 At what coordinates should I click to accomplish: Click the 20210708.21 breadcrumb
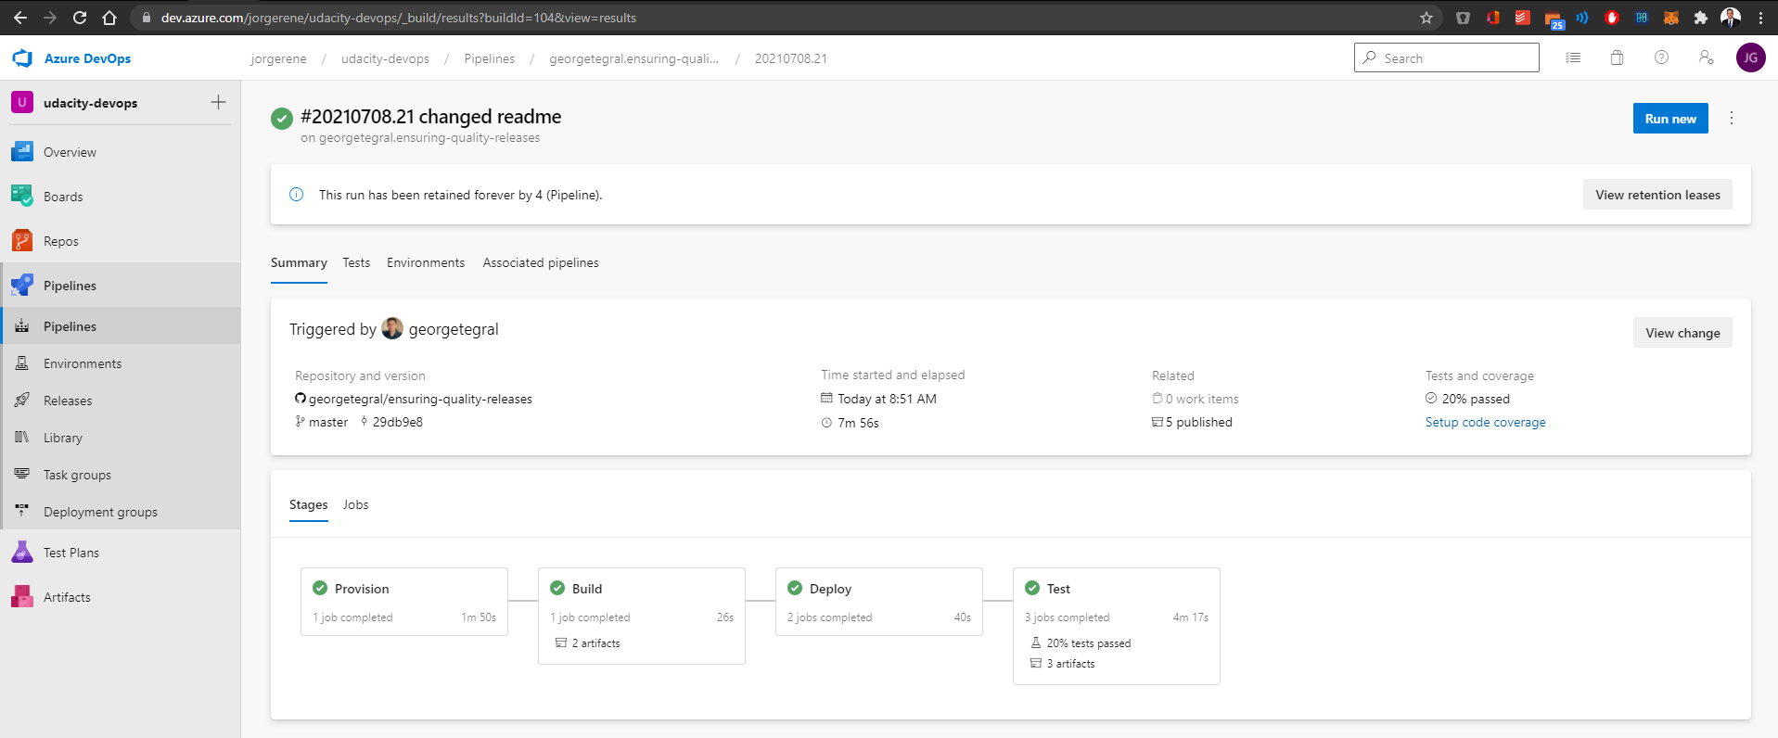pyautogui.click(x=791, y=58)
